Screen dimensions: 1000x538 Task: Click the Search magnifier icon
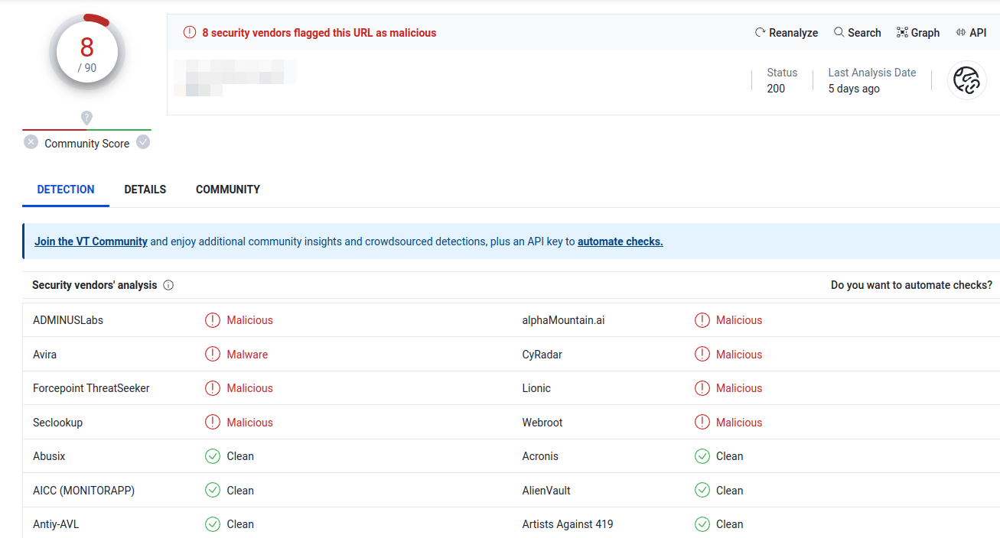[839, 33]
